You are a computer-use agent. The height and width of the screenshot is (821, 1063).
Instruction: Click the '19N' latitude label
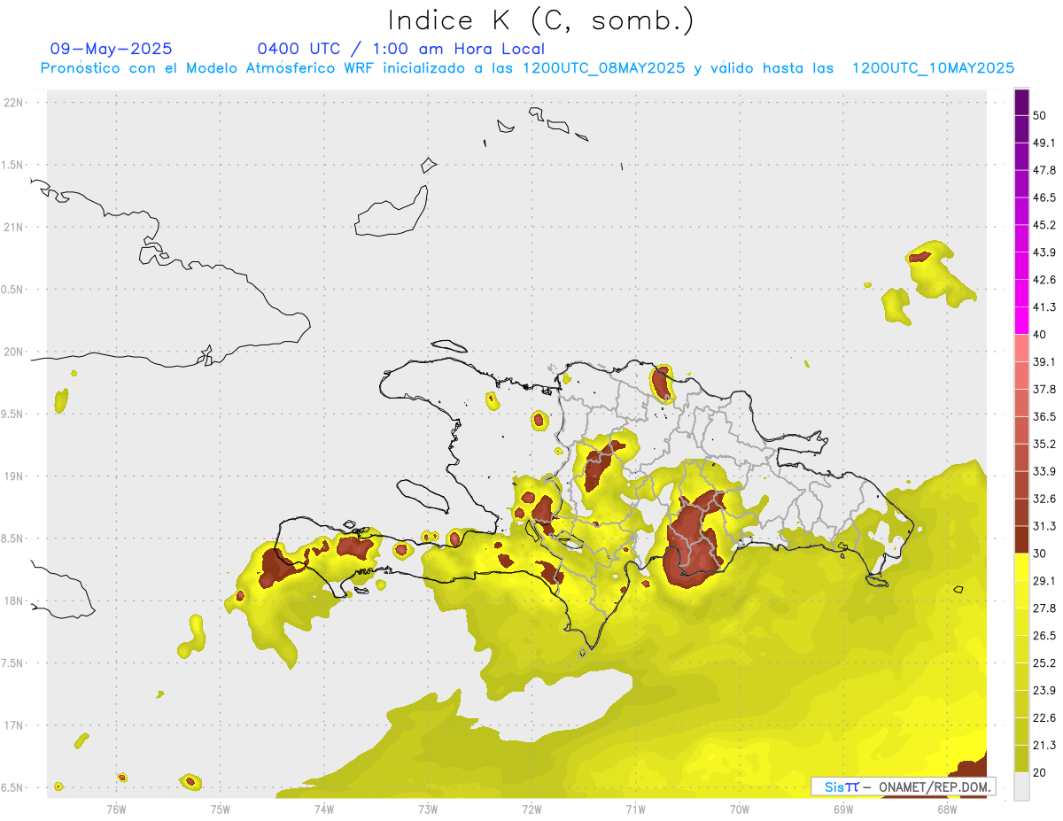pyautogui.click(x=13, y=476)
